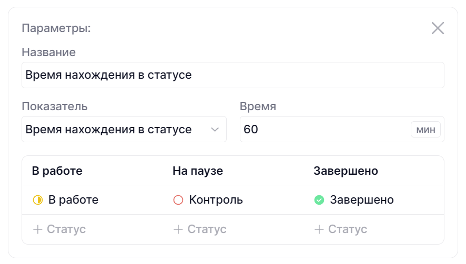Add Статус to В работе column
Screen dimensions: 466x264
pyautogui.click(x=66, y=229)
